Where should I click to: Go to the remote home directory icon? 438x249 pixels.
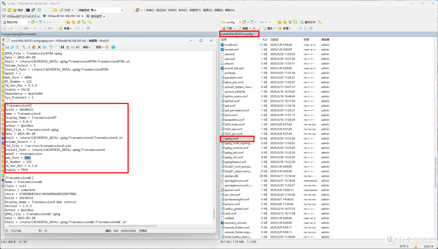[x=290, y=22]
